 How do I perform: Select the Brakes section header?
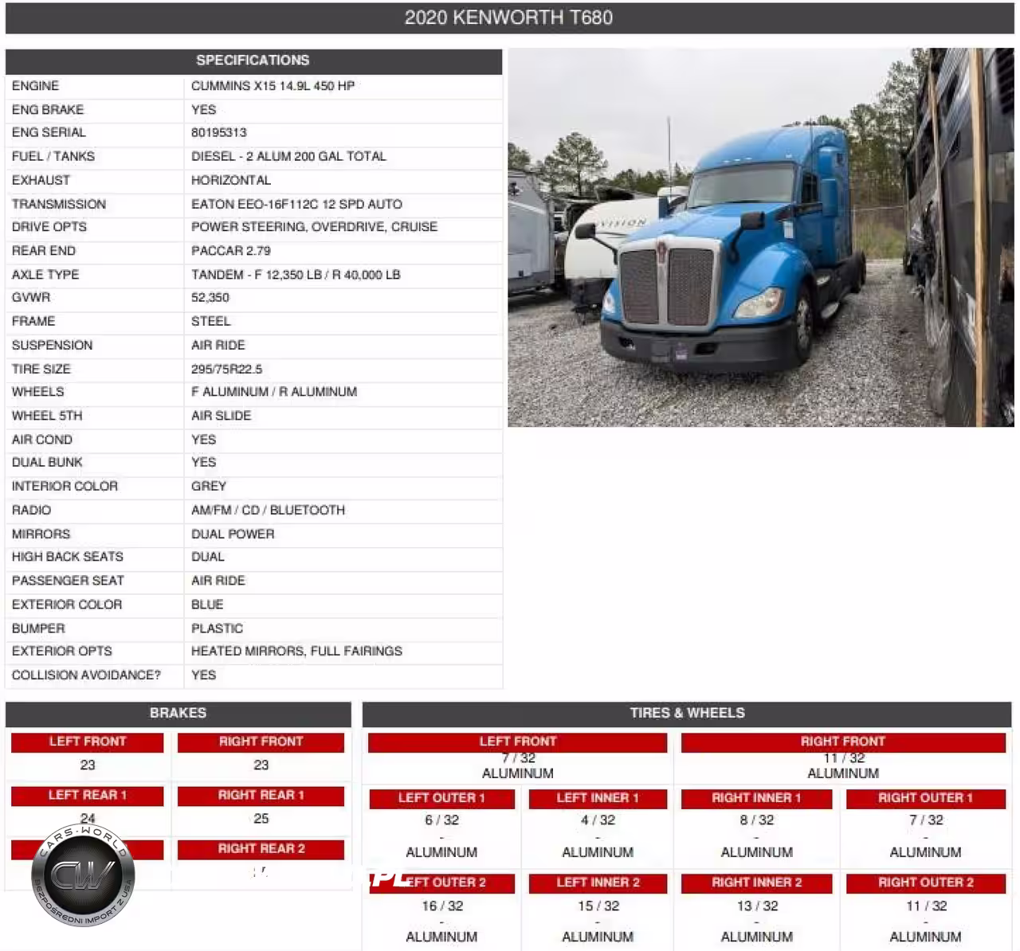[x=178, y=713]
